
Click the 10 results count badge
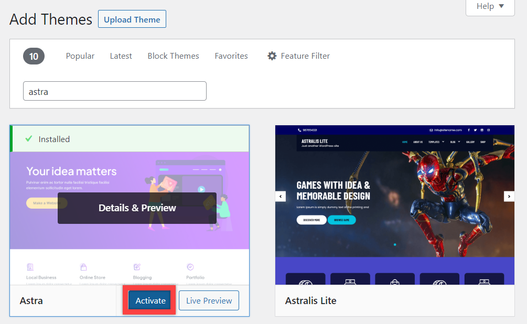(34, 56)
